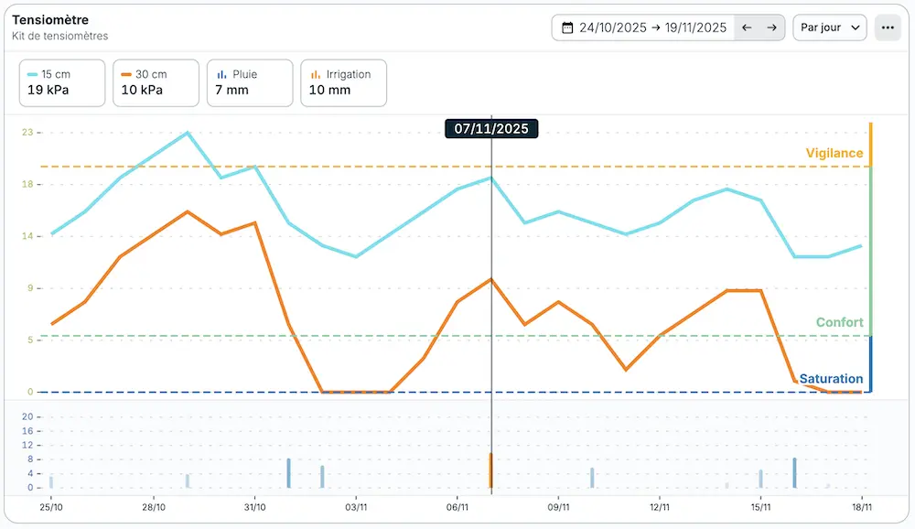Toggle the 30 cm series card
This screenshot has height=529, width=915.
click(156, 82)
